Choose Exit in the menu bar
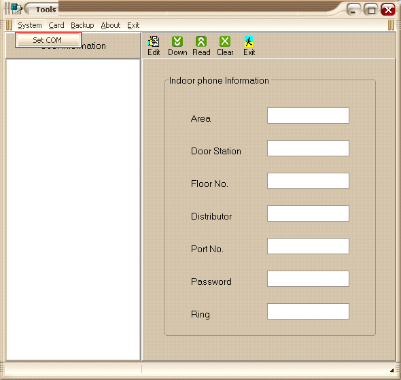The image size is (401, 380). 133,25
